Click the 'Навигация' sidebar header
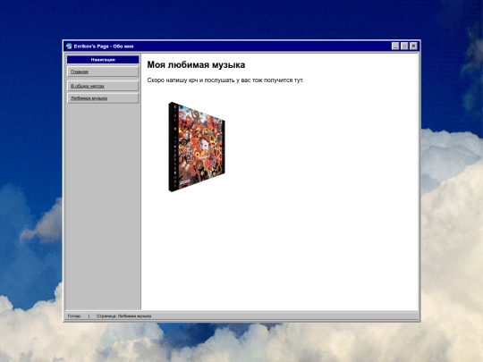483x362 pixels. coord(103,59)
